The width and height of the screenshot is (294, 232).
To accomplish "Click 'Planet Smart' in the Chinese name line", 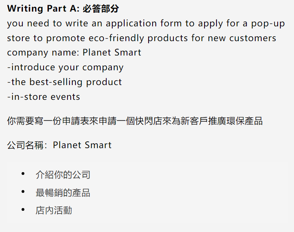I will [x=82, y=145].
